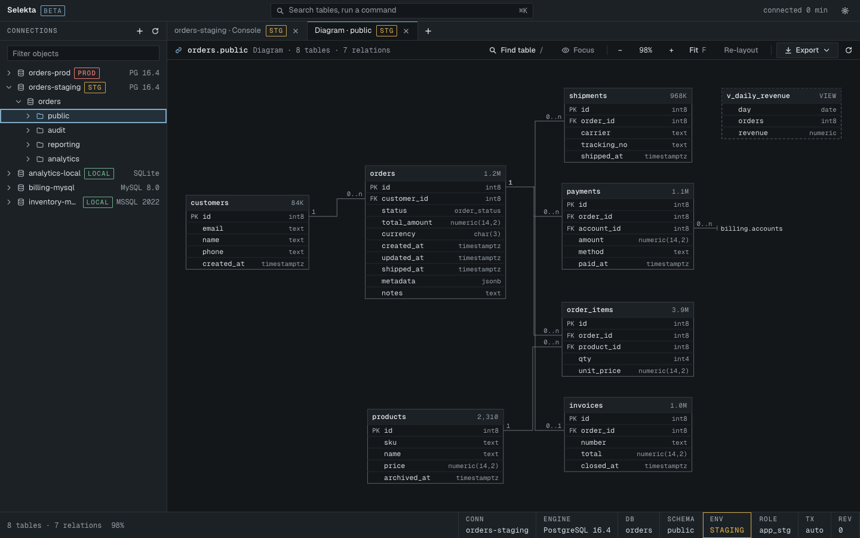Fit diagram to screen with Fit button
The width and height of the screenshot is (860, 538).
pyautogui.click(x=698, y=50)
